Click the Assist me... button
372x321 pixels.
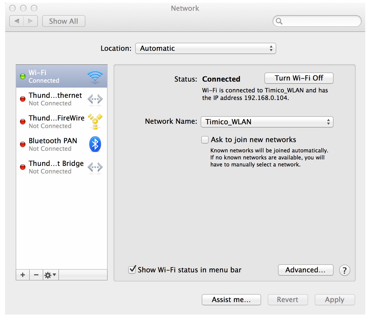(231, 300)
